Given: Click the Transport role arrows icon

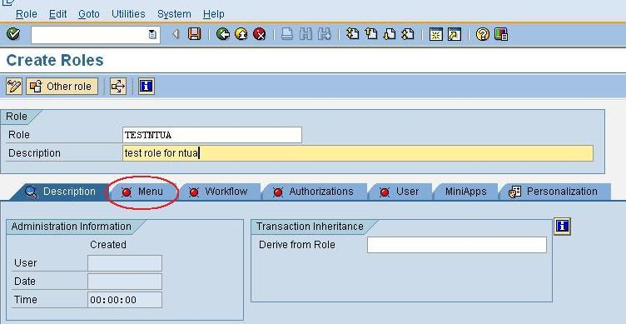Looking at the screenshot, I should (118, 87).
